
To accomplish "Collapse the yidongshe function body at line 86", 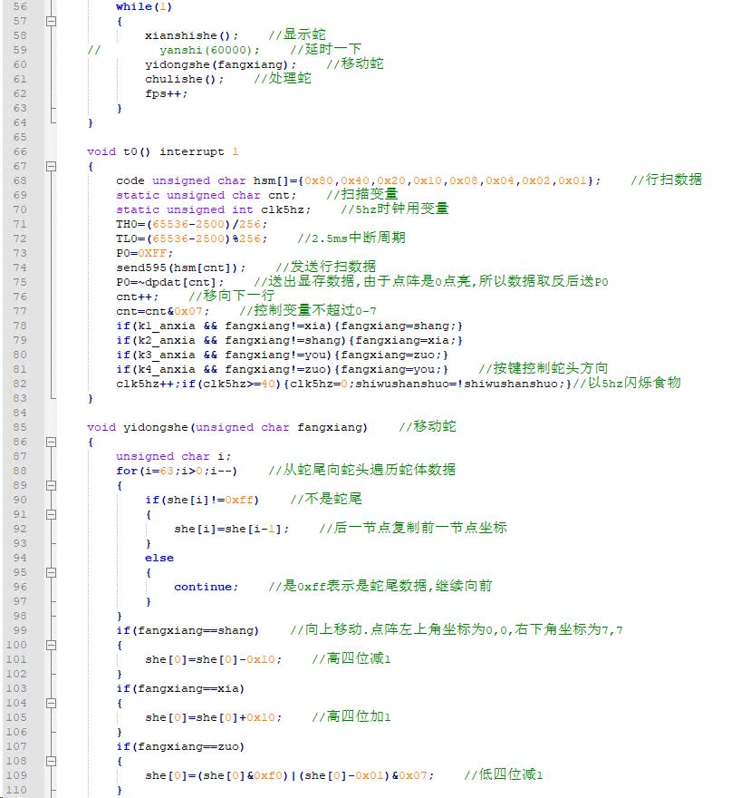I will (x=52, y=443).
